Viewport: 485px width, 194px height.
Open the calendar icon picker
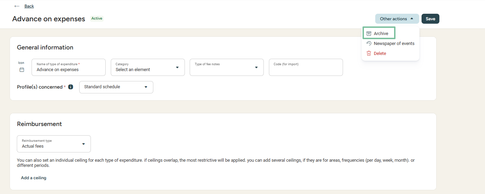(x=22, y=70)
